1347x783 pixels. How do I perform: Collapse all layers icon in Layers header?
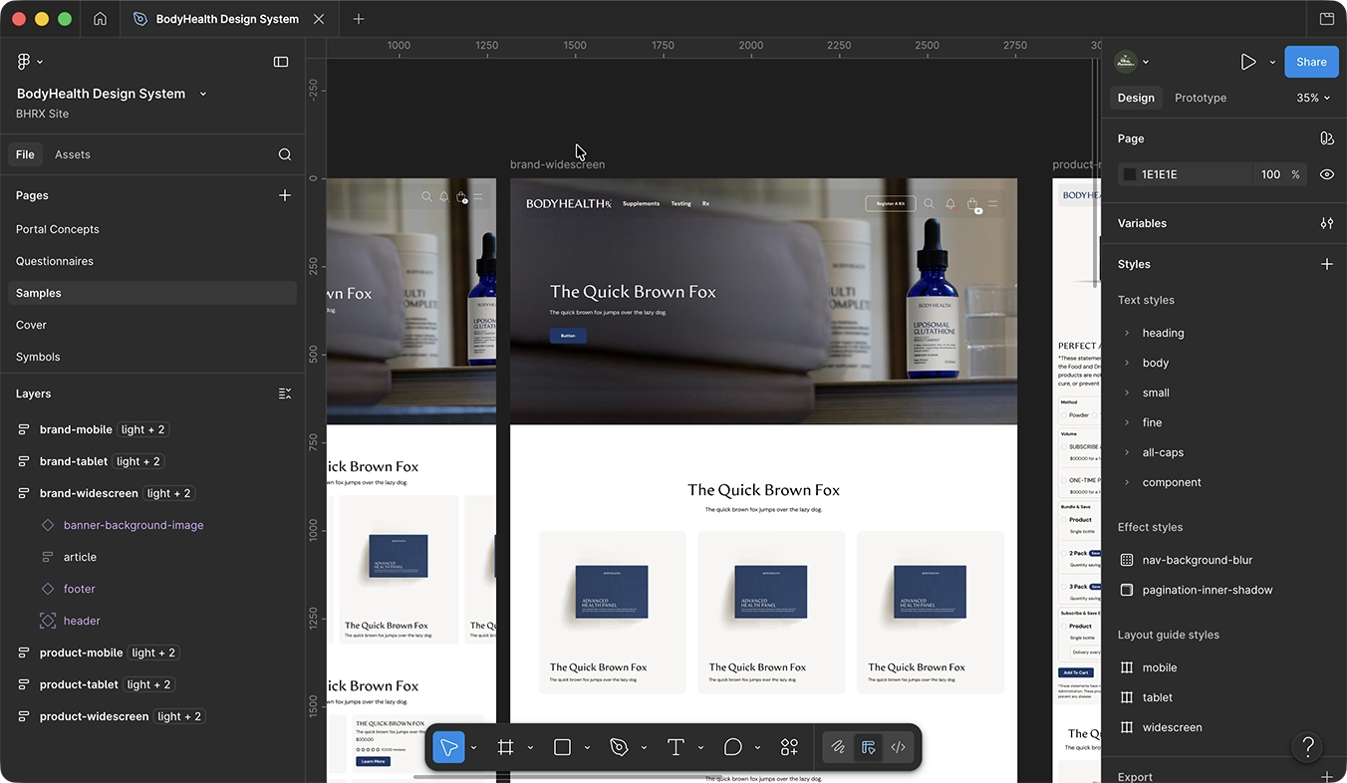285,393
